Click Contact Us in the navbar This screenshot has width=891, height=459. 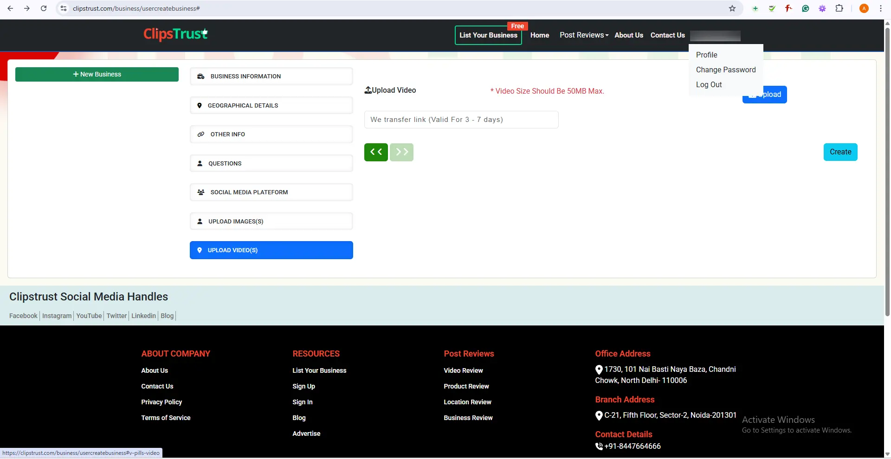pos(667,35)
